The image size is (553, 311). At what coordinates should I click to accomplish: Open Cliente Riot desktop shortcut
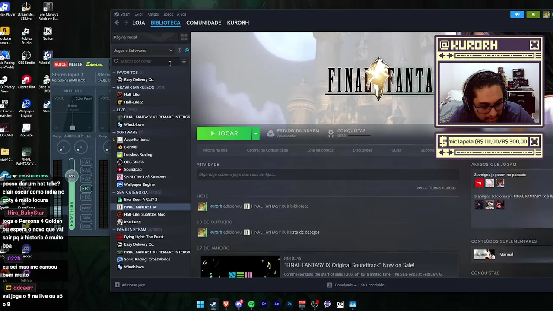(26, 82)
